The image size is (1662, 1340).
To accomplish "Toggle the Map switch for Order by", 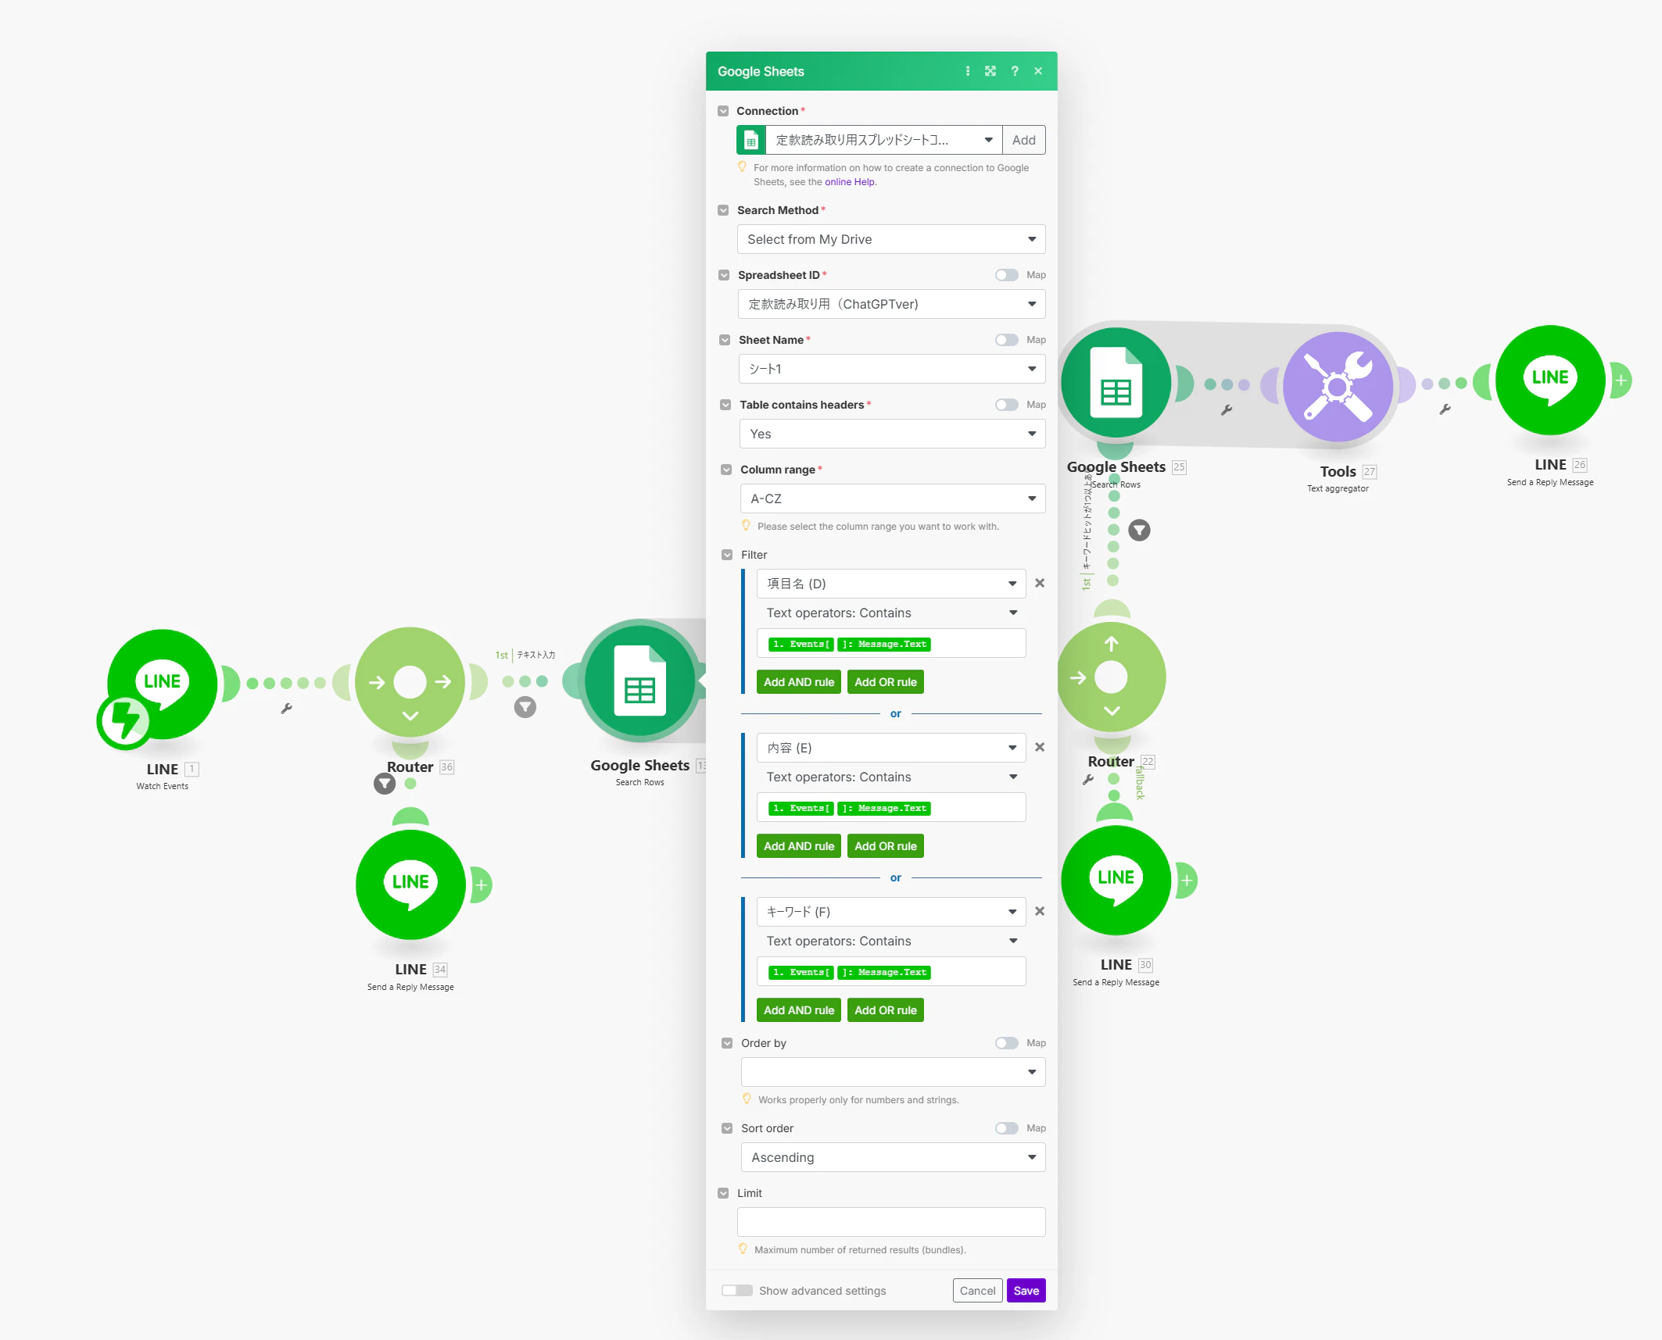I will (x=1007, y=1043).
